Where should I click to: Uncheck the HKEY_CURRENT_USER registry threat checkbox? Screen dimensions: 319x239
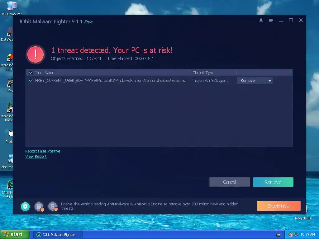(31, 81)
